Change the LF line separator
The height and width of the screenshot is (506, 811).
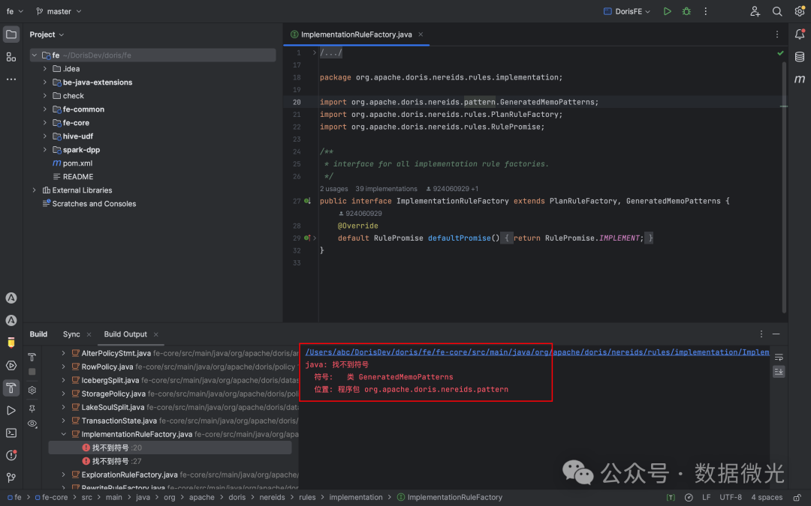tap(706, 497)
